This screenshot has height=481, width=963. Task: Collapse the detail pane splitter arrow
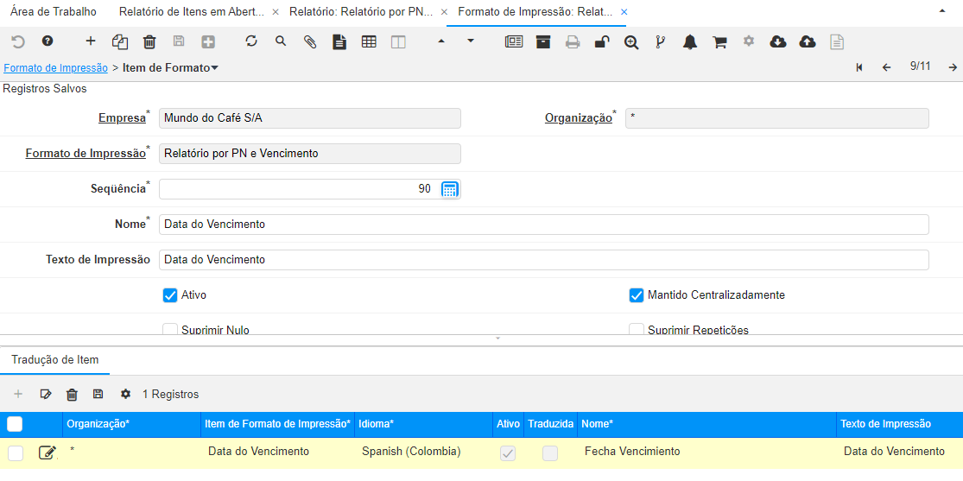(x=498, y=339)
